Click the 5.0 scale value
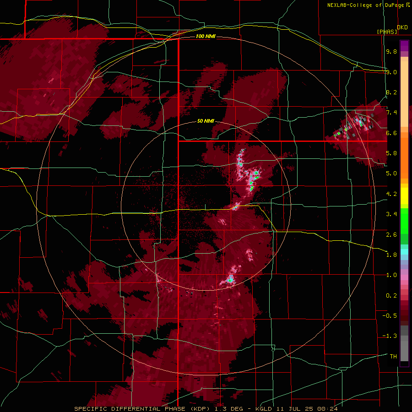 tap(391, 173)
